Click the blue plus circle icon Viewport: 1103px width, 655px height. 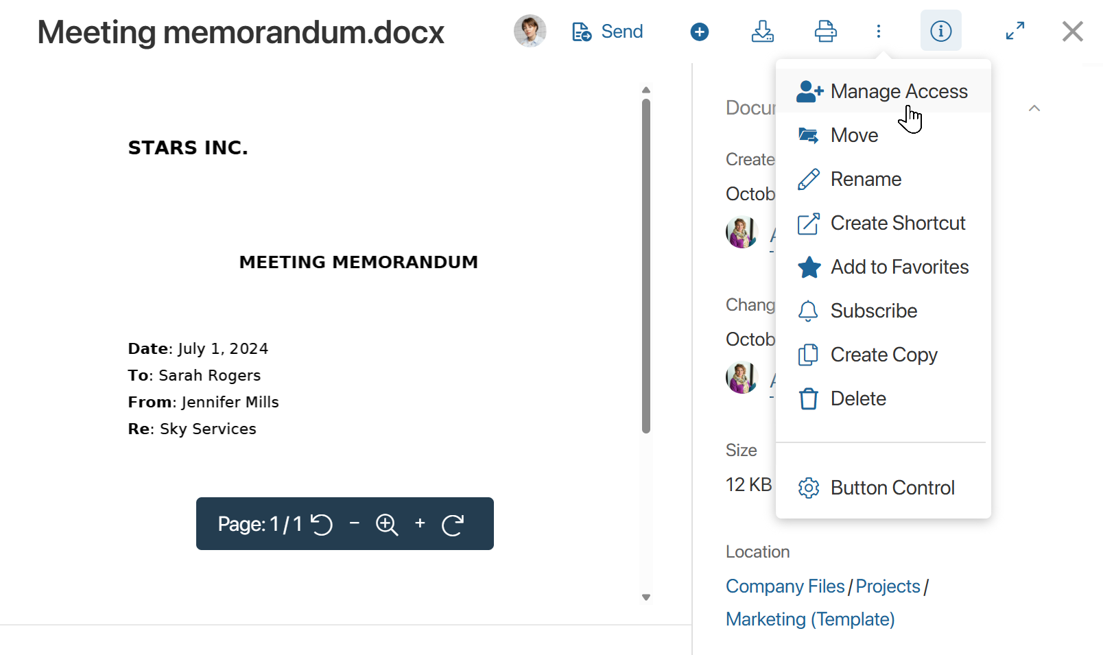click(700, 32)
